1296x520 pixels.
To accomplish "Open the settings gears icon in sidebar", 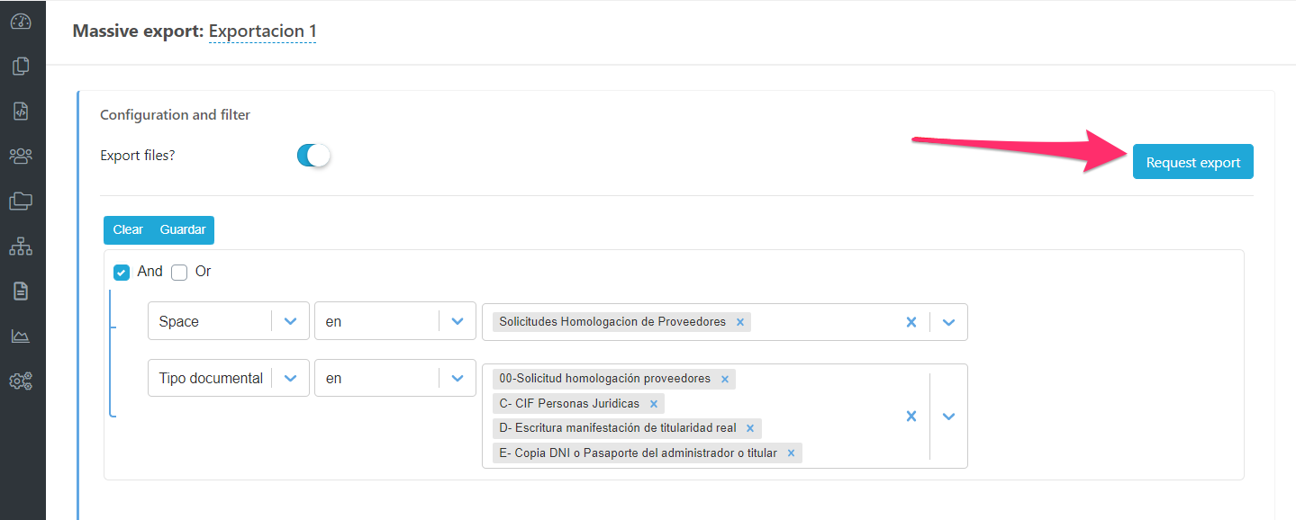I will click(21, 381).
